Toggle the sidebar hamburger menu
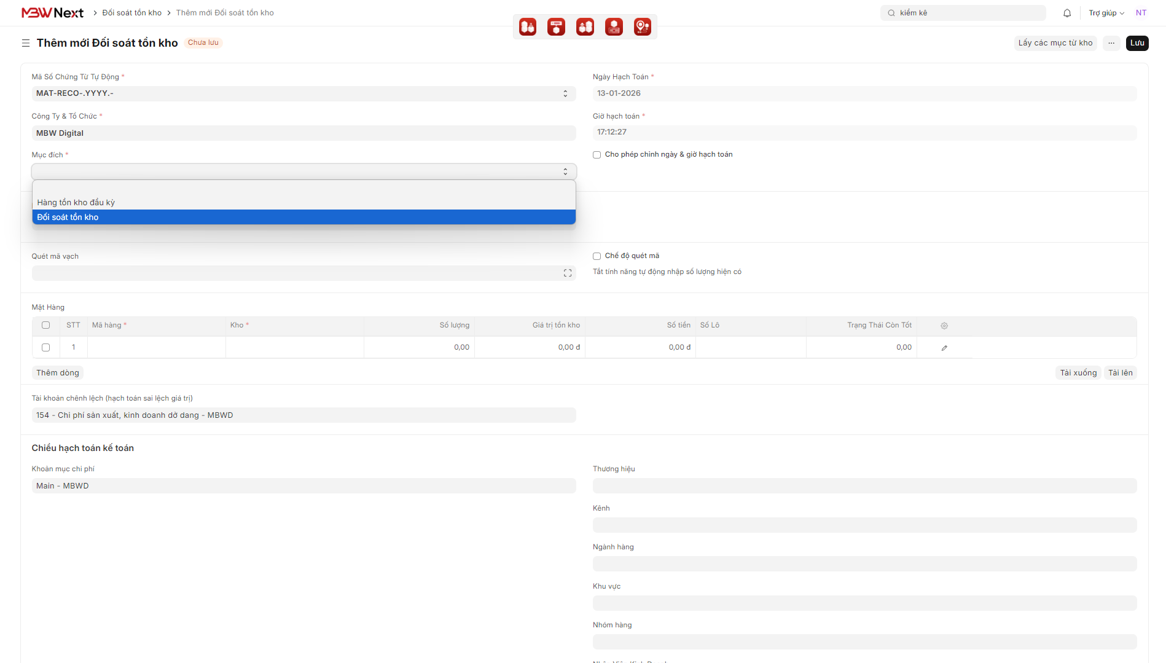 click(x=26, y=43)
